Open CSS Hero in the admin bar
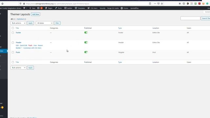The width and height of the screenshot is (210, 118). (93, 8)
